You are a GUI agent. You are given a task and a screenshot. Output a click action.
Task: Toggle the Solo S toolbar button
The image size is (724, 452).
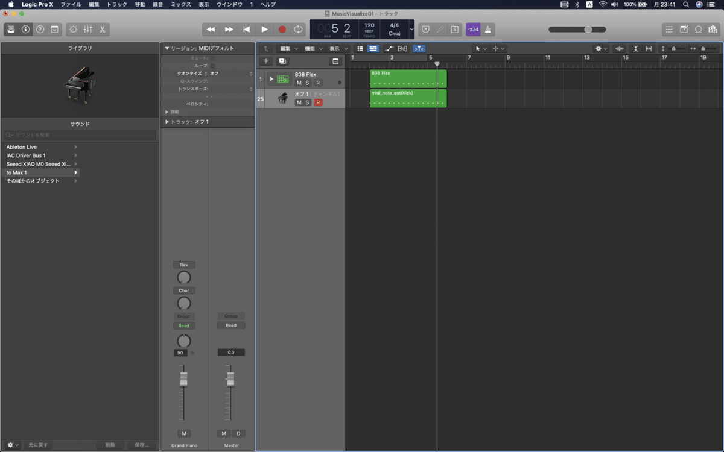[x=454, y=29]
